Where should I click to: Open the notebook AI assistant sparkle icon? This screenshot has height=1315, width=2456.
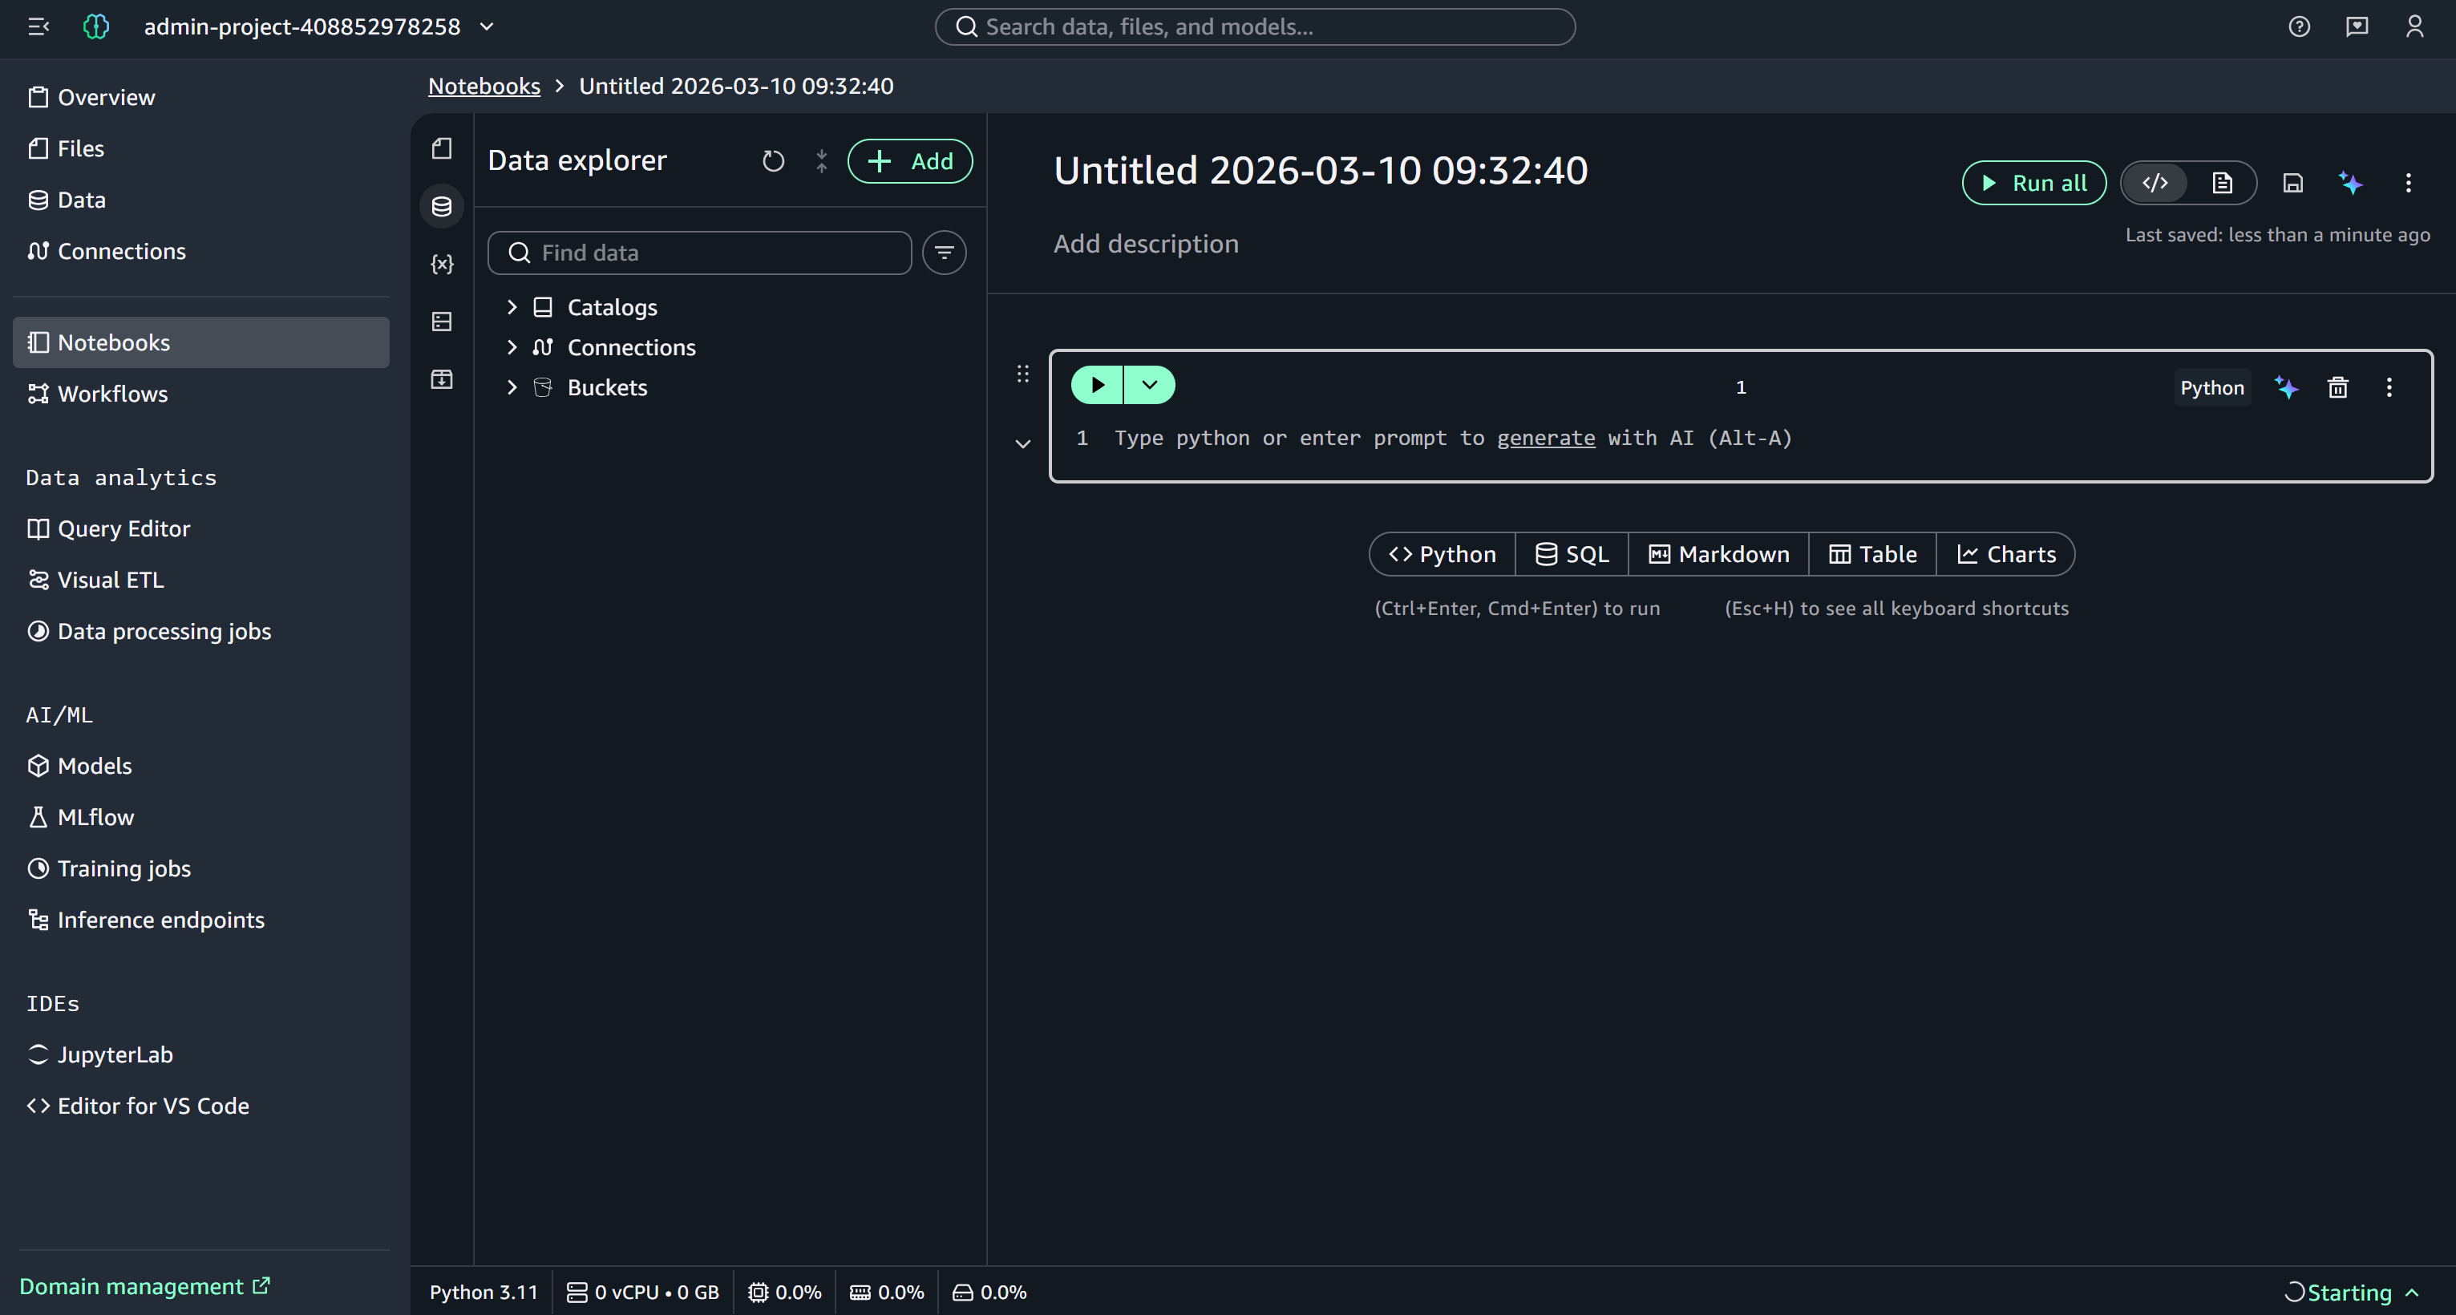click(x=2350, y=183)
